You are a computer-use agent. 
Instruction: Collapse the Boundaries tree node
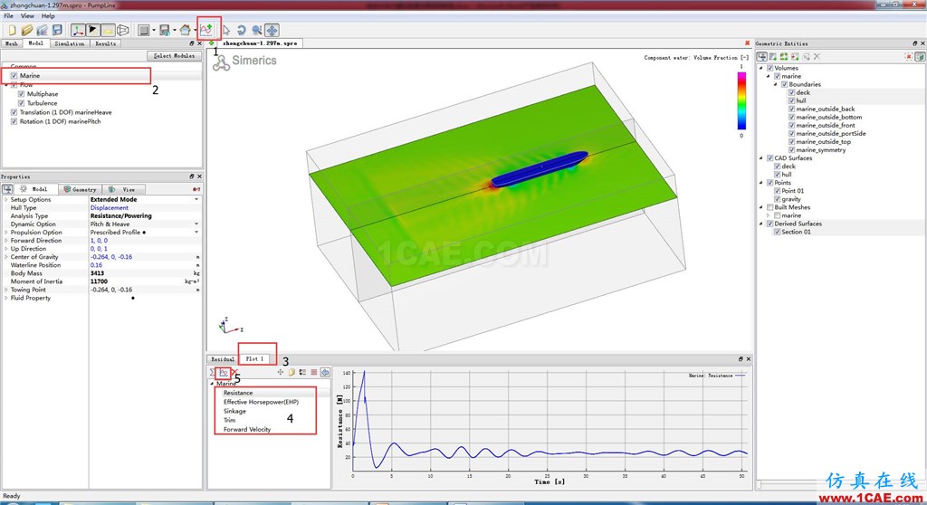click(x=776, y=84)
